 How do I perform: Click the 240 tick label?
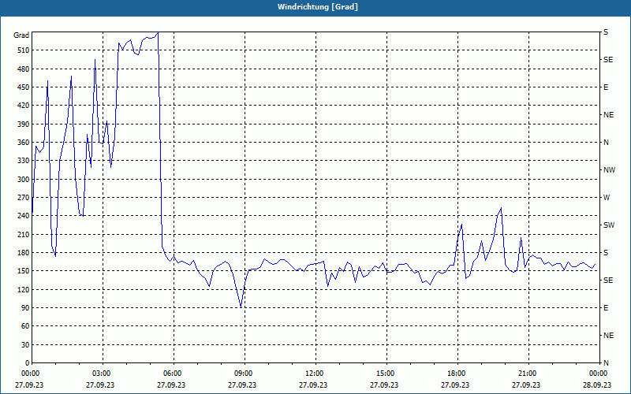pyautogui.click(x=24, y=216)
